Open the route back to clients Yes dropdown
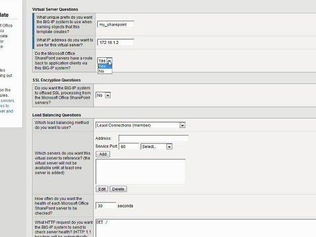The image size is (316, 237). coord(105,61)
